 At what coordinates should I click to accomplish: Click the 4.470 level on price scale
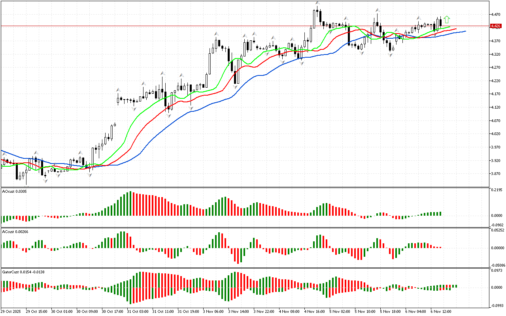[x=495, y=15]
